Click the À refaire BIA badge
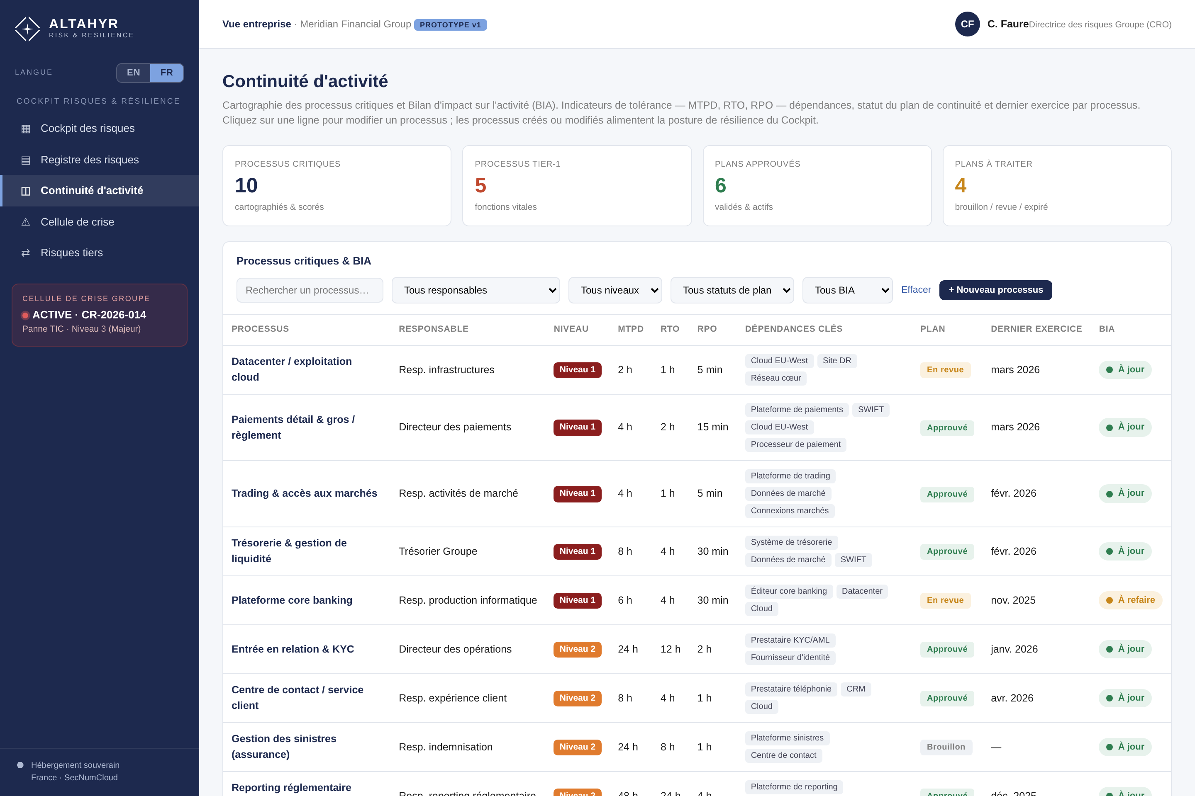This screenshot has height=796, width=1195. [x=1130, y=600]
